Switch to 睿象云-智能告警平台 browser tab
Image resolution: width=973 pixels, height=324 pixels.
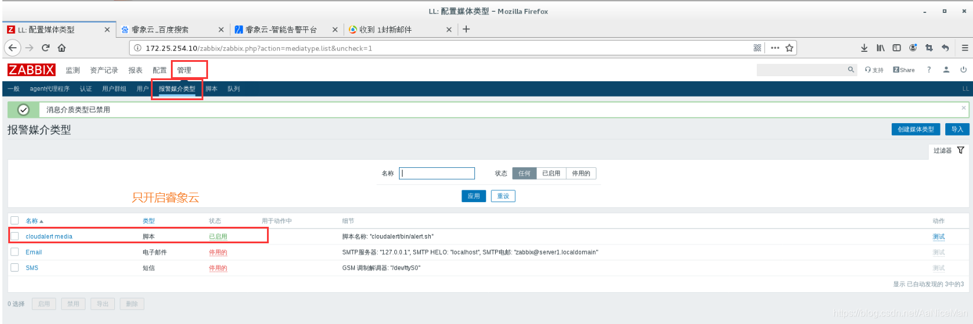[281, 29]
